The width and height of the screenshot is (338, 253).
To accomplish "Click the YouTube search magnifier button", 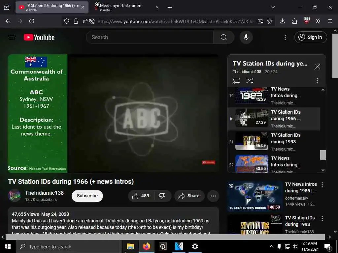I will (x=223, y=37).
